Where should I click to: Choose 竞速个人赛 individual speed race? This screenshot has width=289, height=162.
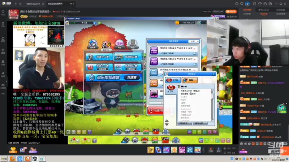tap(99, 57)
